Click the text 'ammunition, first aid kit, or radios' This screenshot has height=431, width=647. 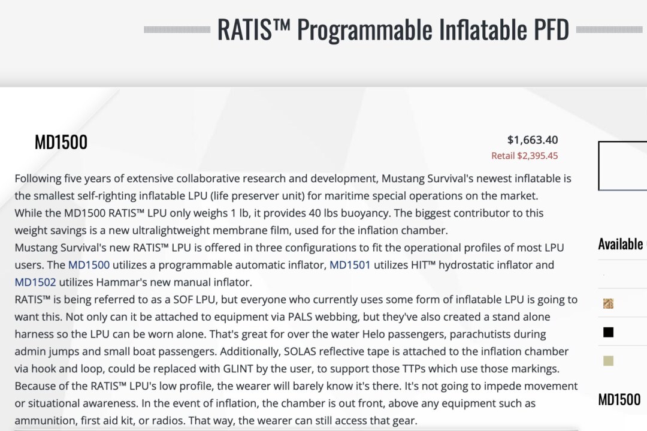point(100,421)
